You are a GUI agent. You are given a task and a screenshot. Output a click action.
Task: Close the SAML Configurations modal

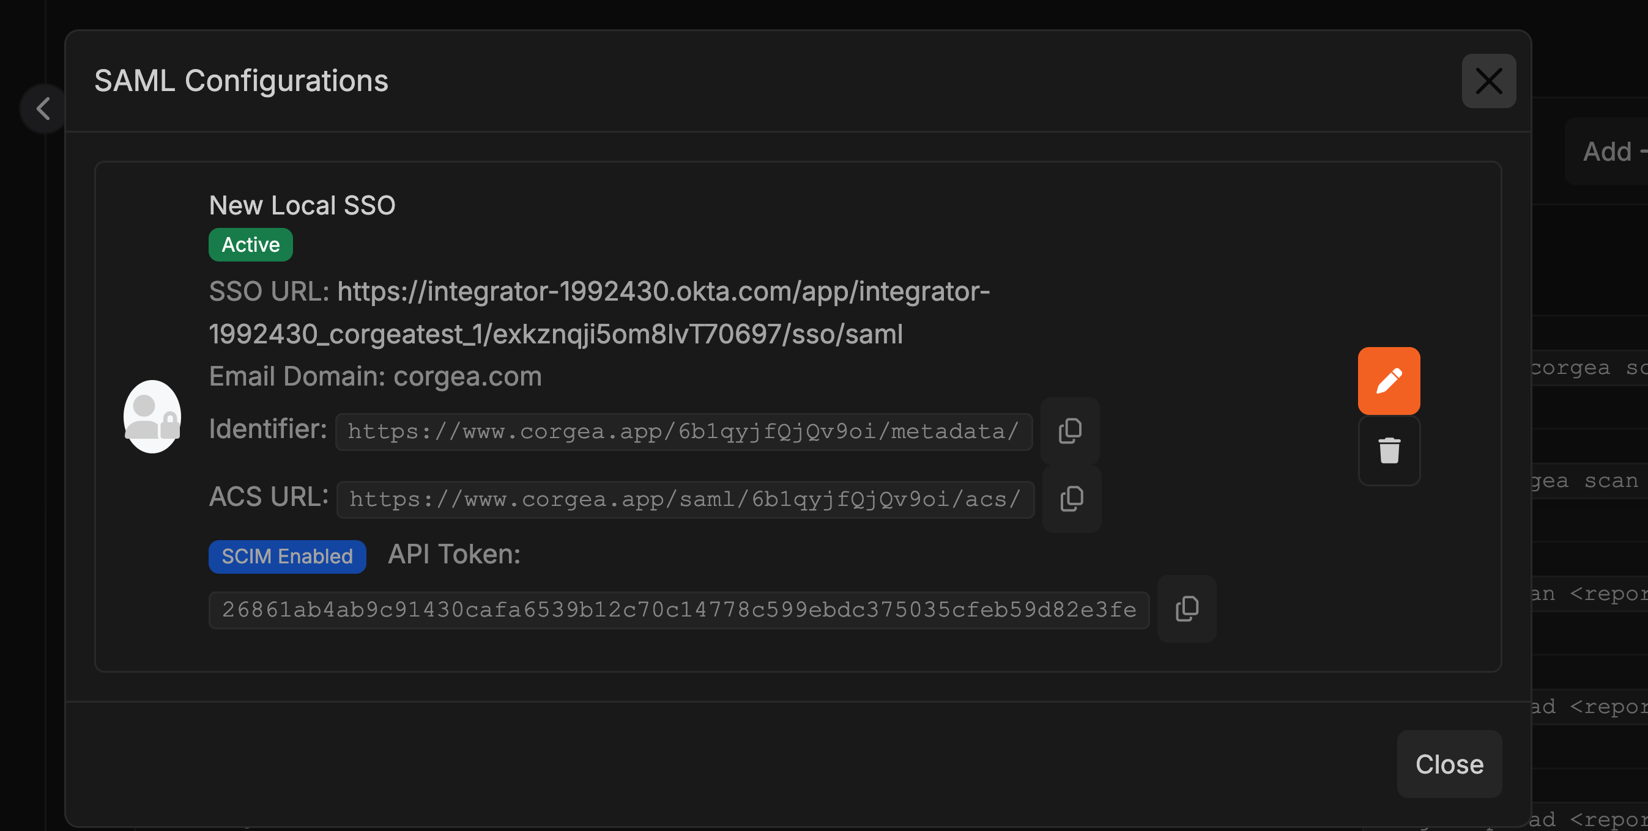1449,764
